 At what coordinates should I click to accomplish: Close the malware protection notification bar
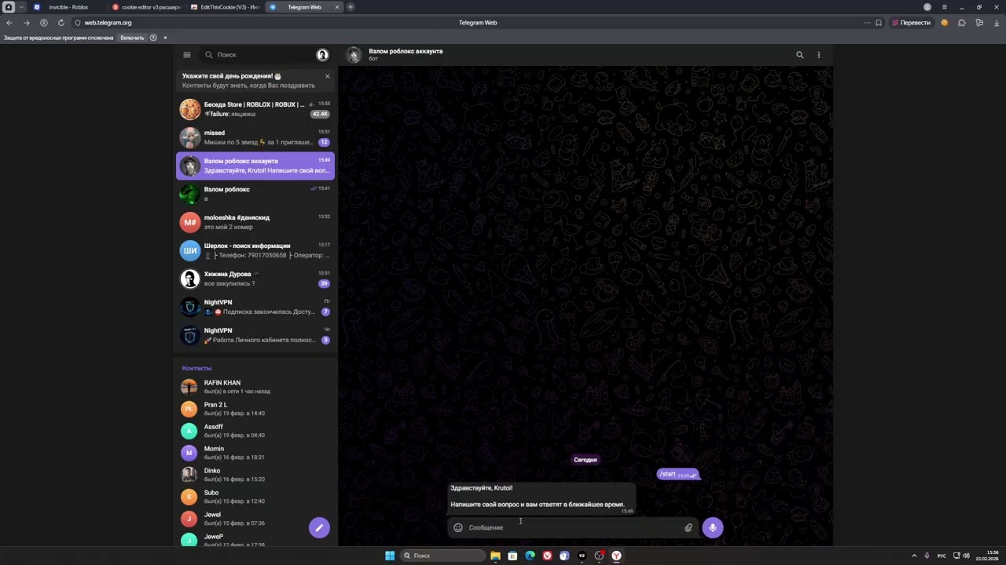[x=165, y=38]
